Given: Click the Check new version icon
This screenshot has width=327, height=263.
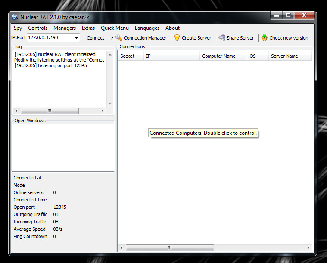Looking at the screenshot, I should [x=265, y=38].
